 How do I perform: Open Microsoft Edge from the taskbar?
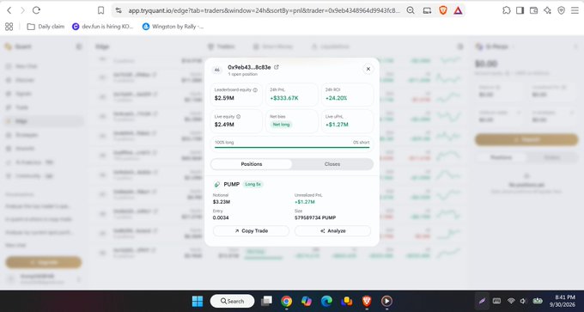pos(326,301)
